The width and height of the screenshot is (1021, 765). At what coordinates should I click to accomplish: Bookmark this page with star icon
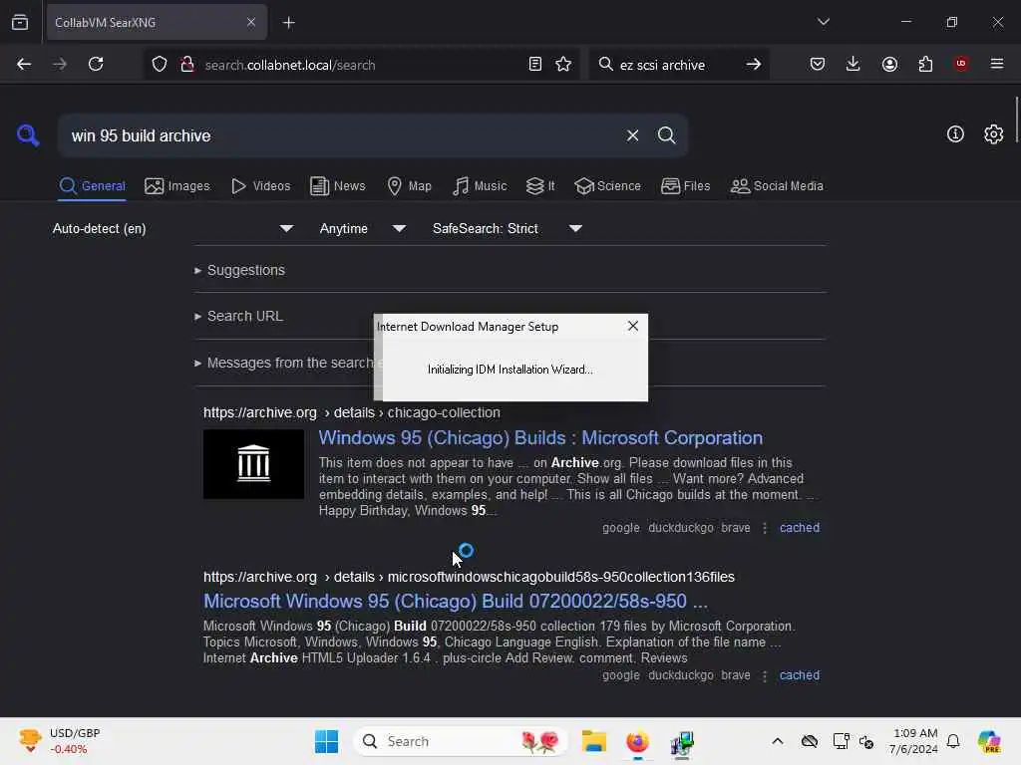point(563,64)
